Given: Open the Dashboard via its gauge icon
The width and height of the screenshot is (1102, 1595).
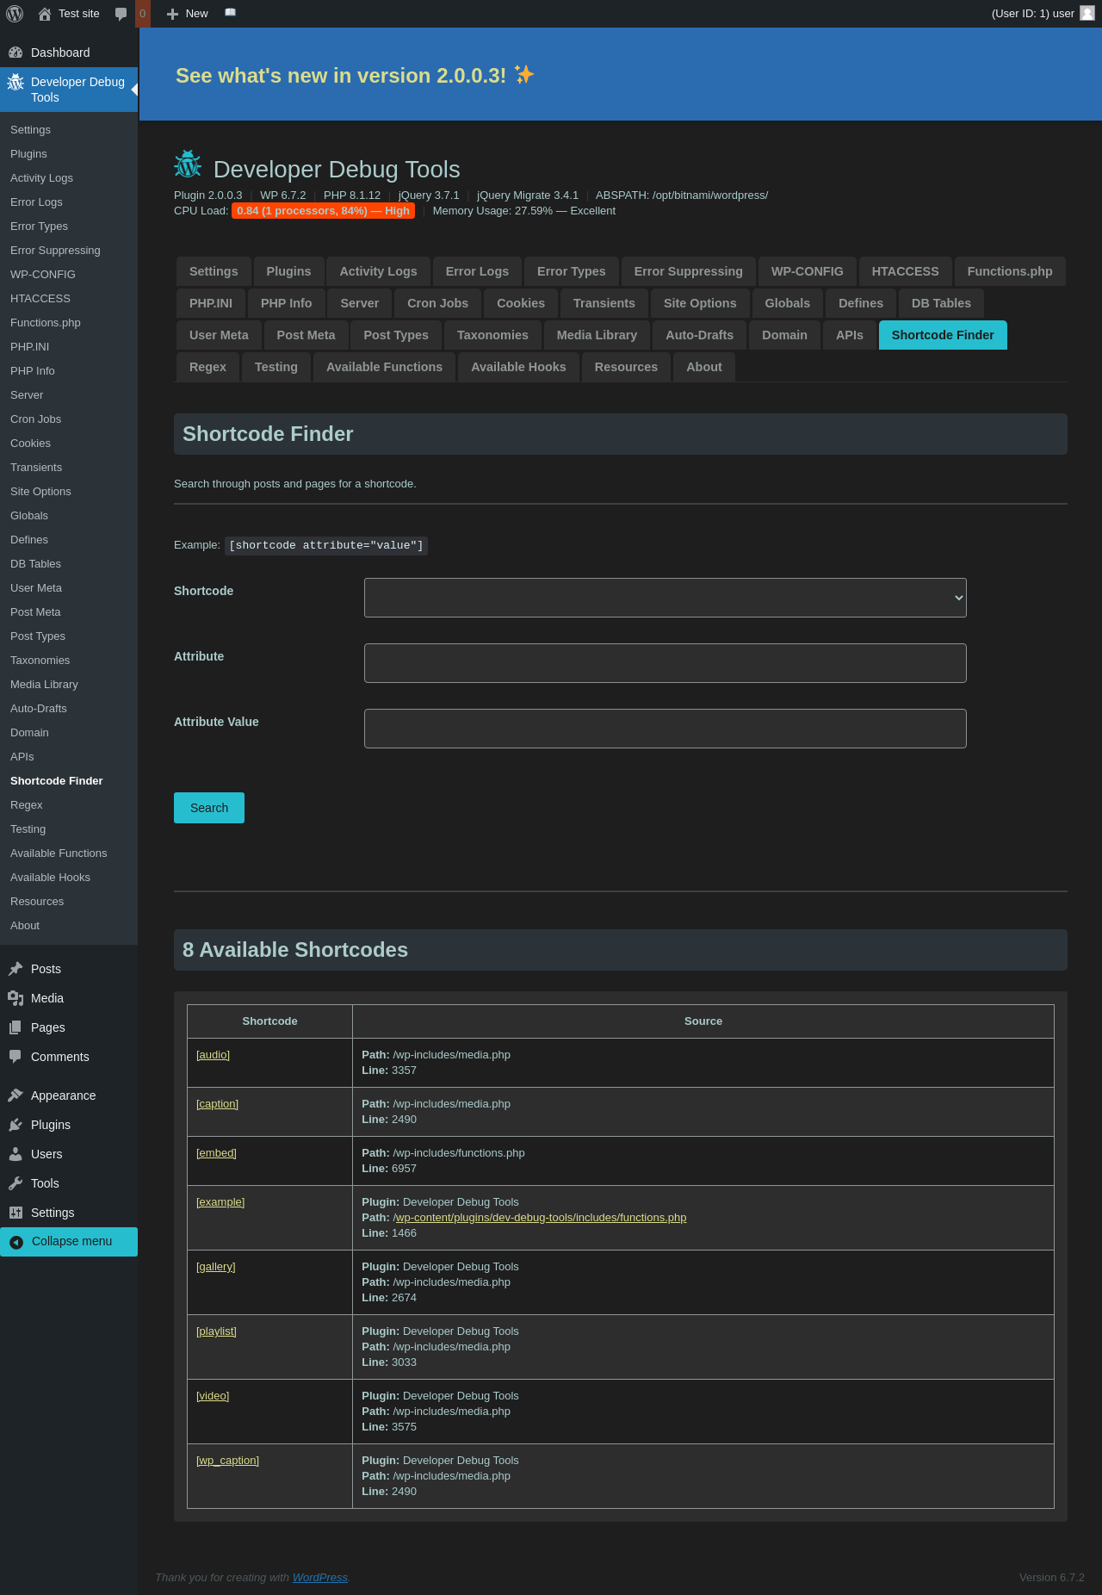Looking at the screenshot, I should tap(15, 53).
